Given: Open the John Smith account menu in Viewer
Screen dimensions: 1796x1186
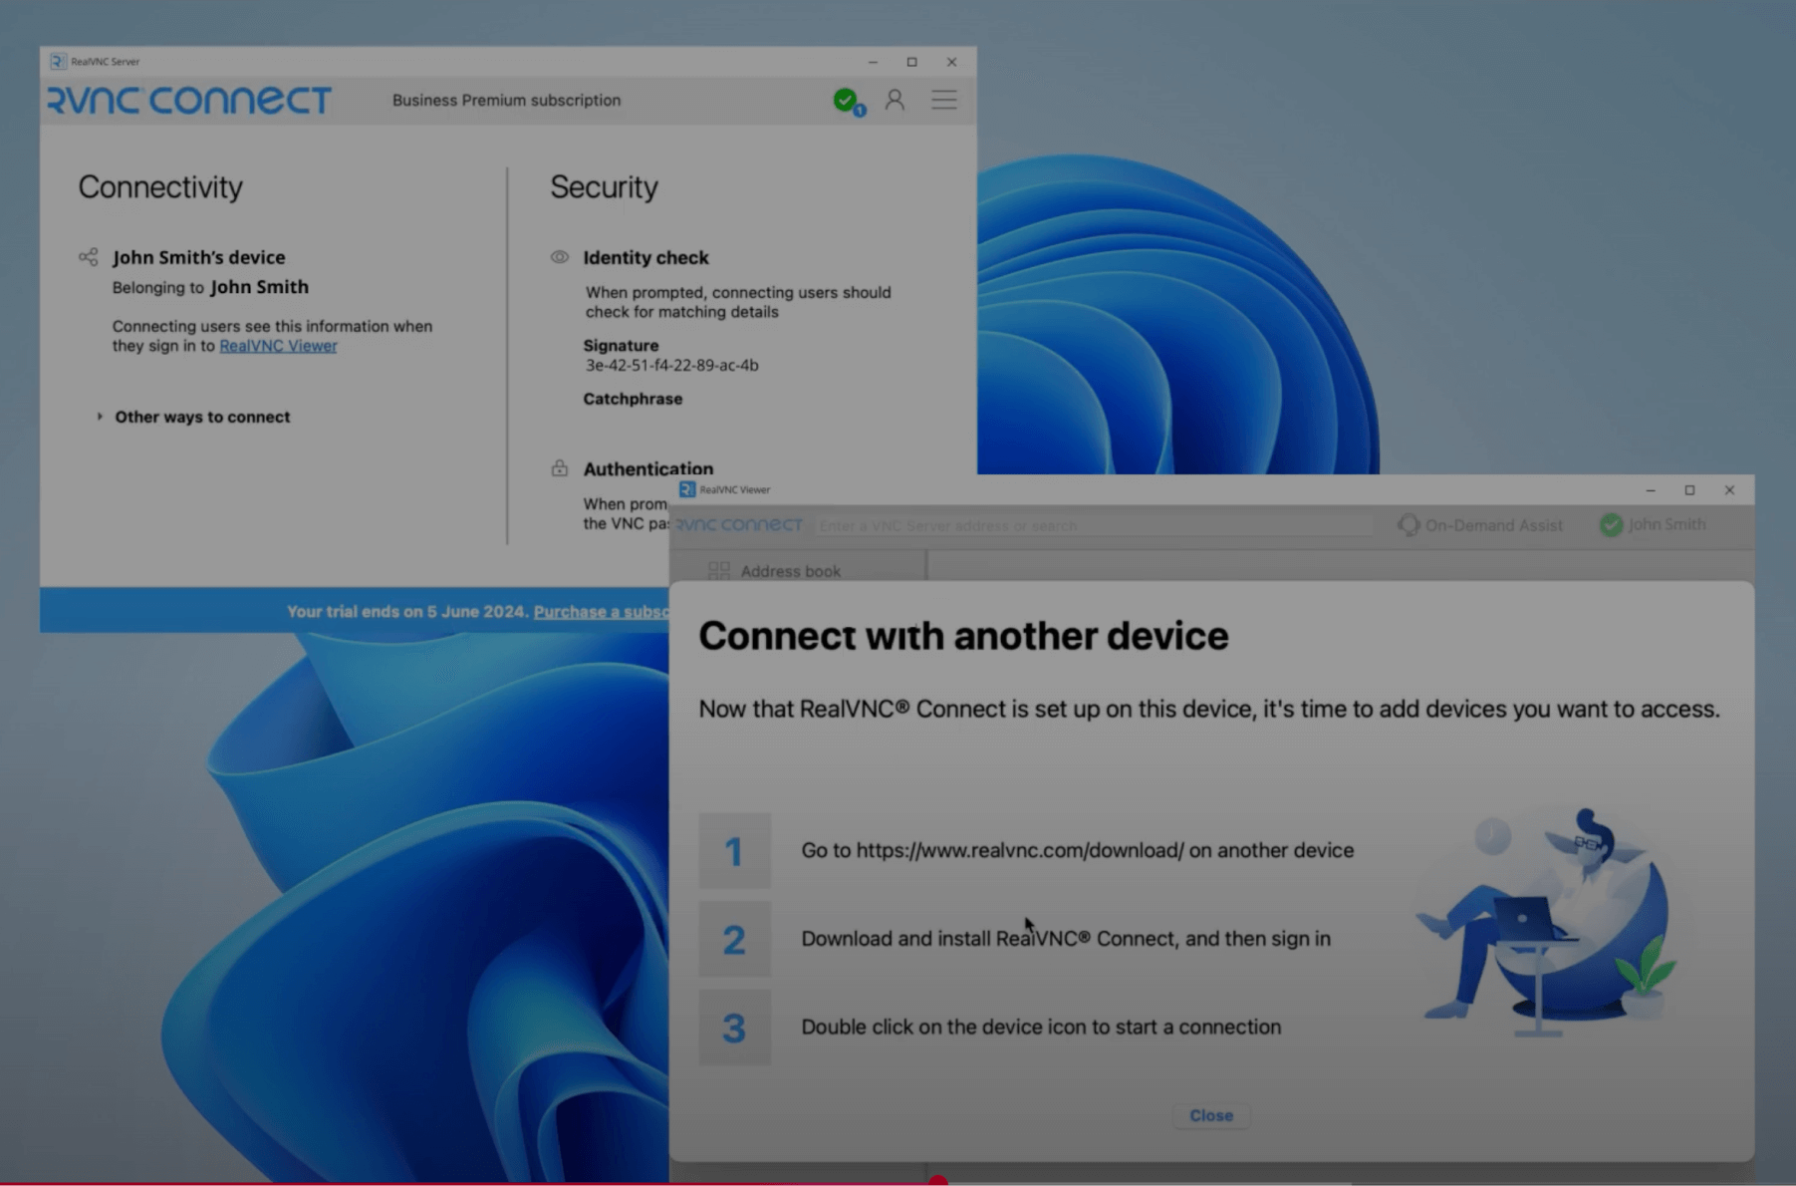Looking at the screenshot, I should pos(1654,525).
